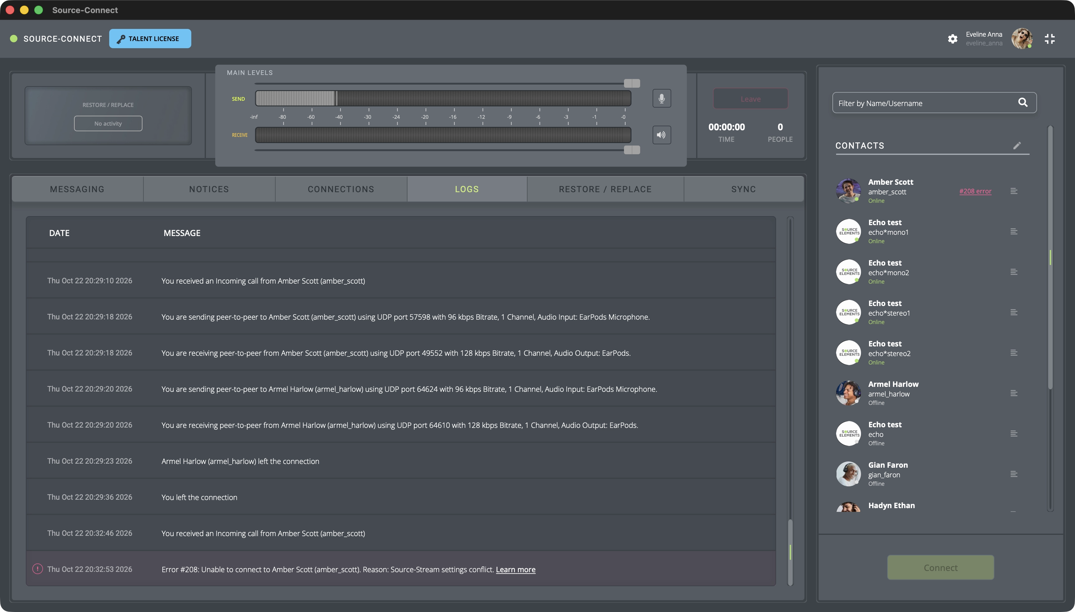Select log entry 'You left the connection'
The width and height of the screenshot is (1075, 612).
tap(401, 497)
